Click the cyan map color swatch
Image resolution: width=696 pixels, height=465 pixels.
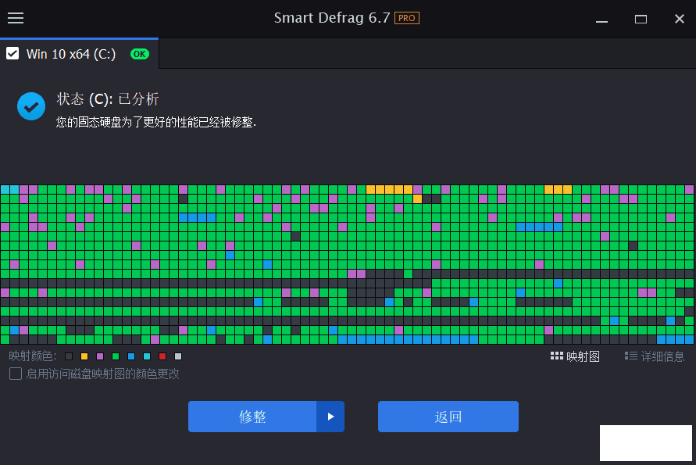pos(147,356)
